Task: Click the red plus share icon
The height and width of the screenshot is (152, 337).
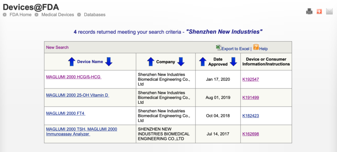Action: tap(319, 12)
